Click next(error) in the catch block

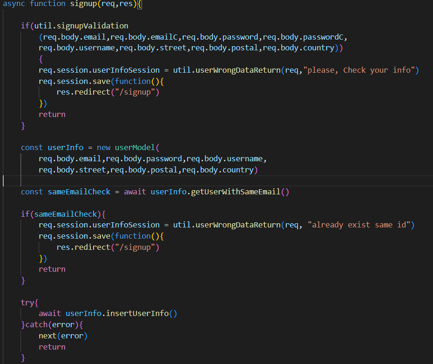pos(63,336)
